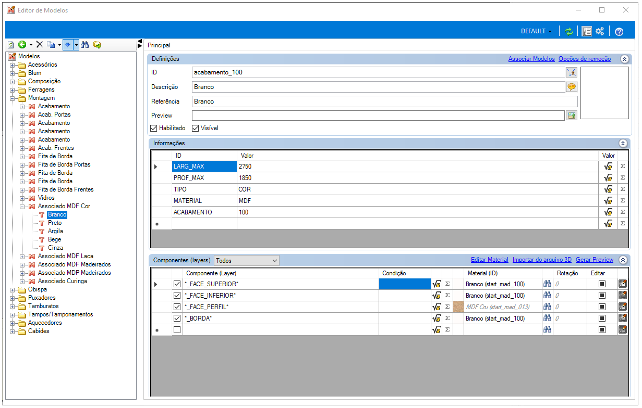Toggle the Visível checkbox

(196, 128)
